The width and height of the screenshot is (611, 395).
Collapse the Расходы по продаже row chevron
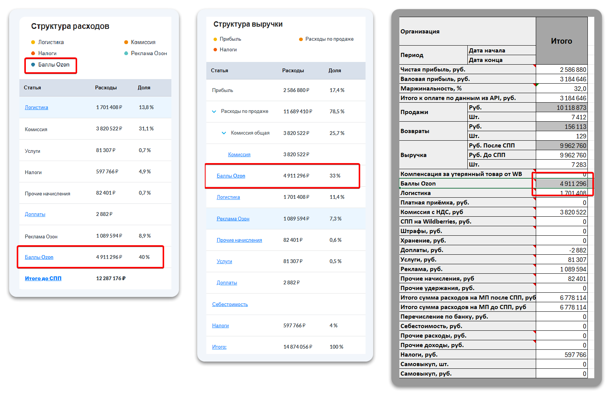click(x=214, y=111)
